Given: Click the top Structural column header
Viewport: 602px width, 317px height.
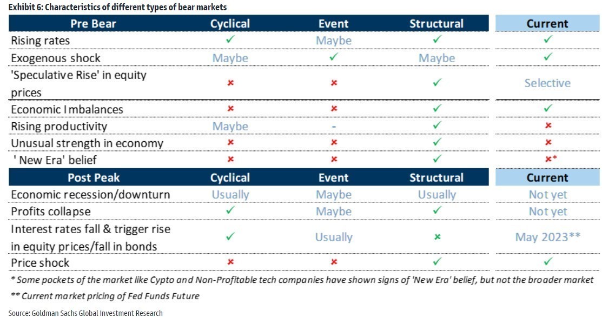Looking at the screenshot, I should coord(436,23).
